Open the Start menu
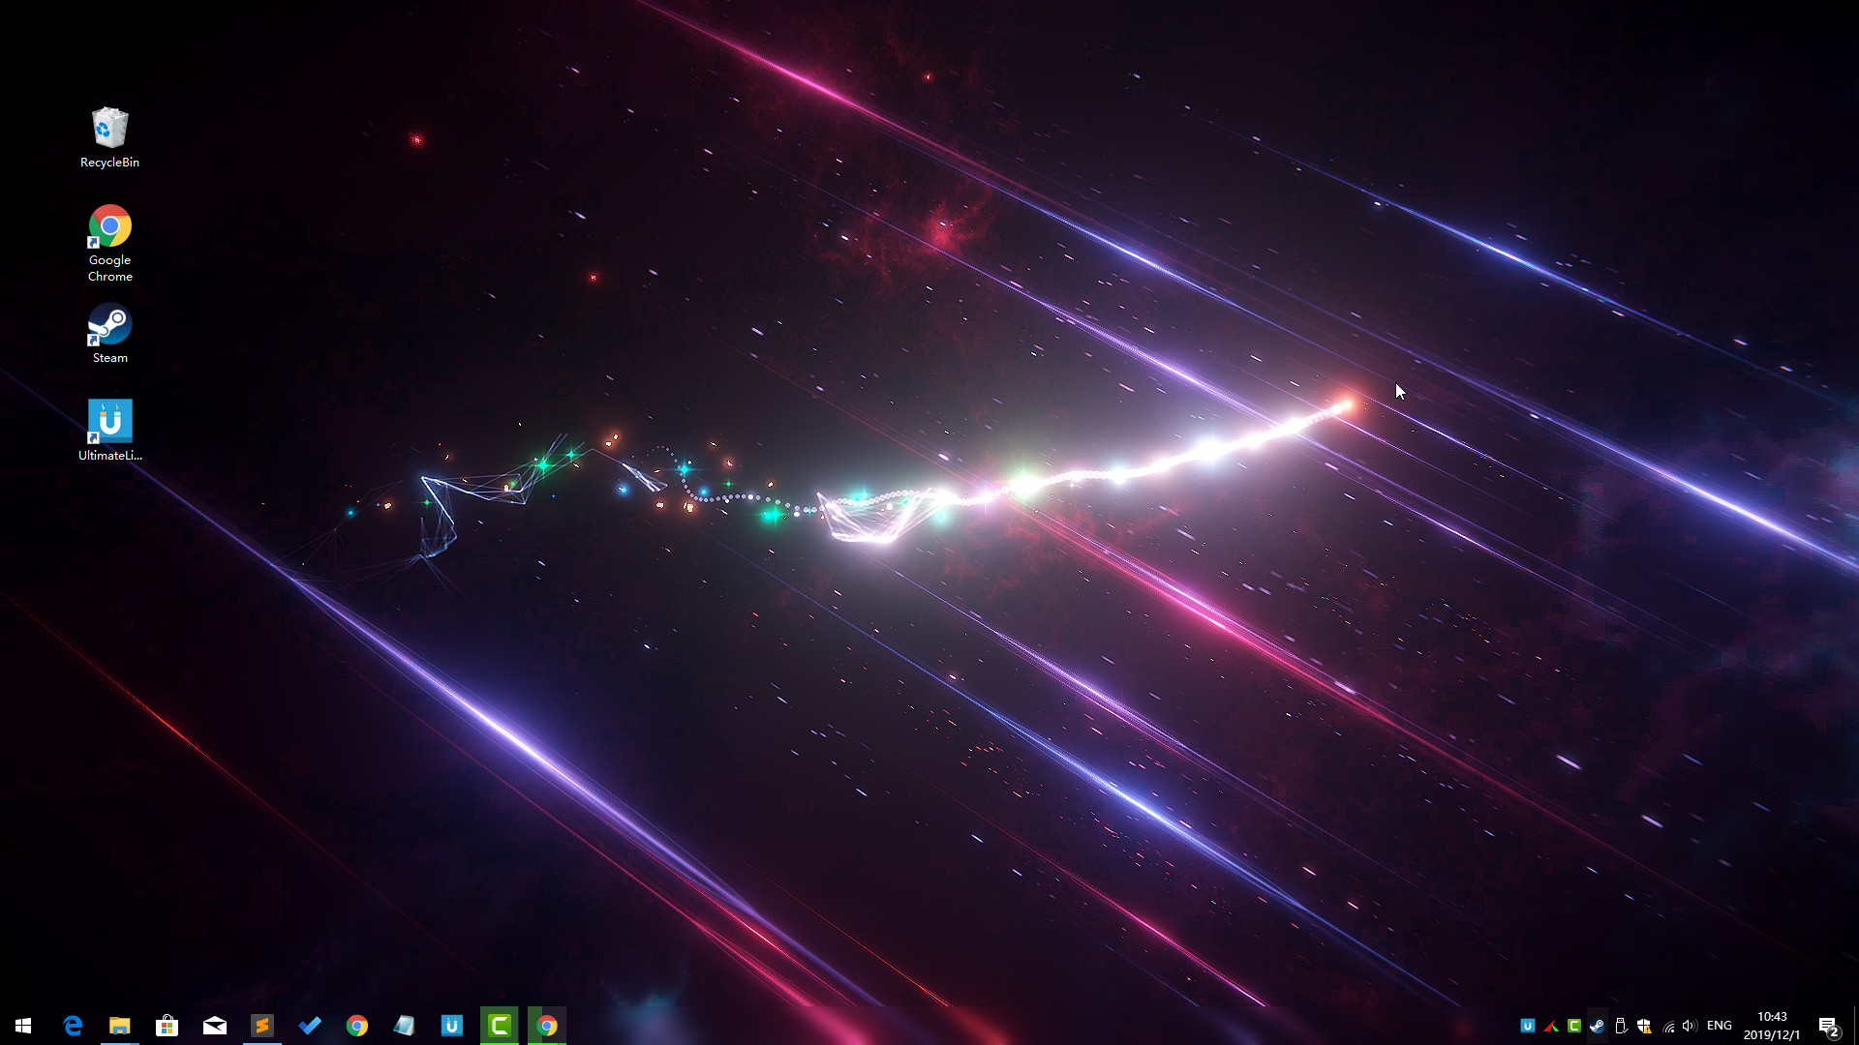Viewport: 1859px width, 1045px height. click(21, 1025)
